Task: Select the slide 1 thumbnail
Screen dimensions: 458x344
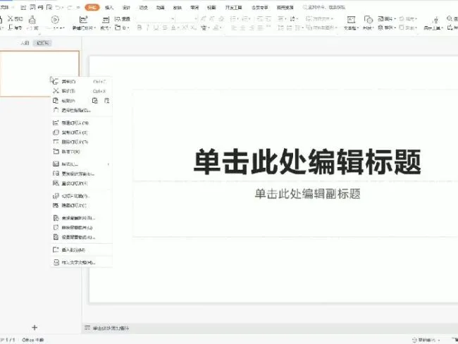Action: click(39, 73)
